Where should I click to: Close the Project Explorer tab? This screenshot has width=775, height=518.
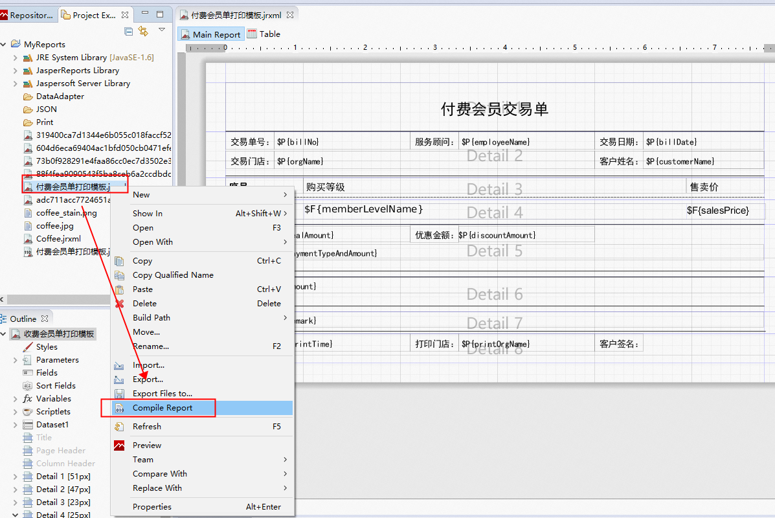pos(125,16)
